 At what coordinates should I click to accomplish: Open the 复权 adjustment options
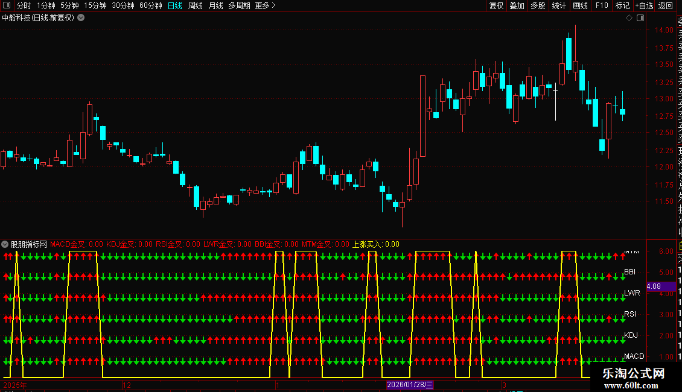click(x=496, y=5)
